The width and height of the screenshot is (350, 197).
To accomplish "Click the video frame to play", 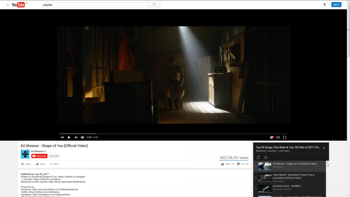I will [174, 75].
